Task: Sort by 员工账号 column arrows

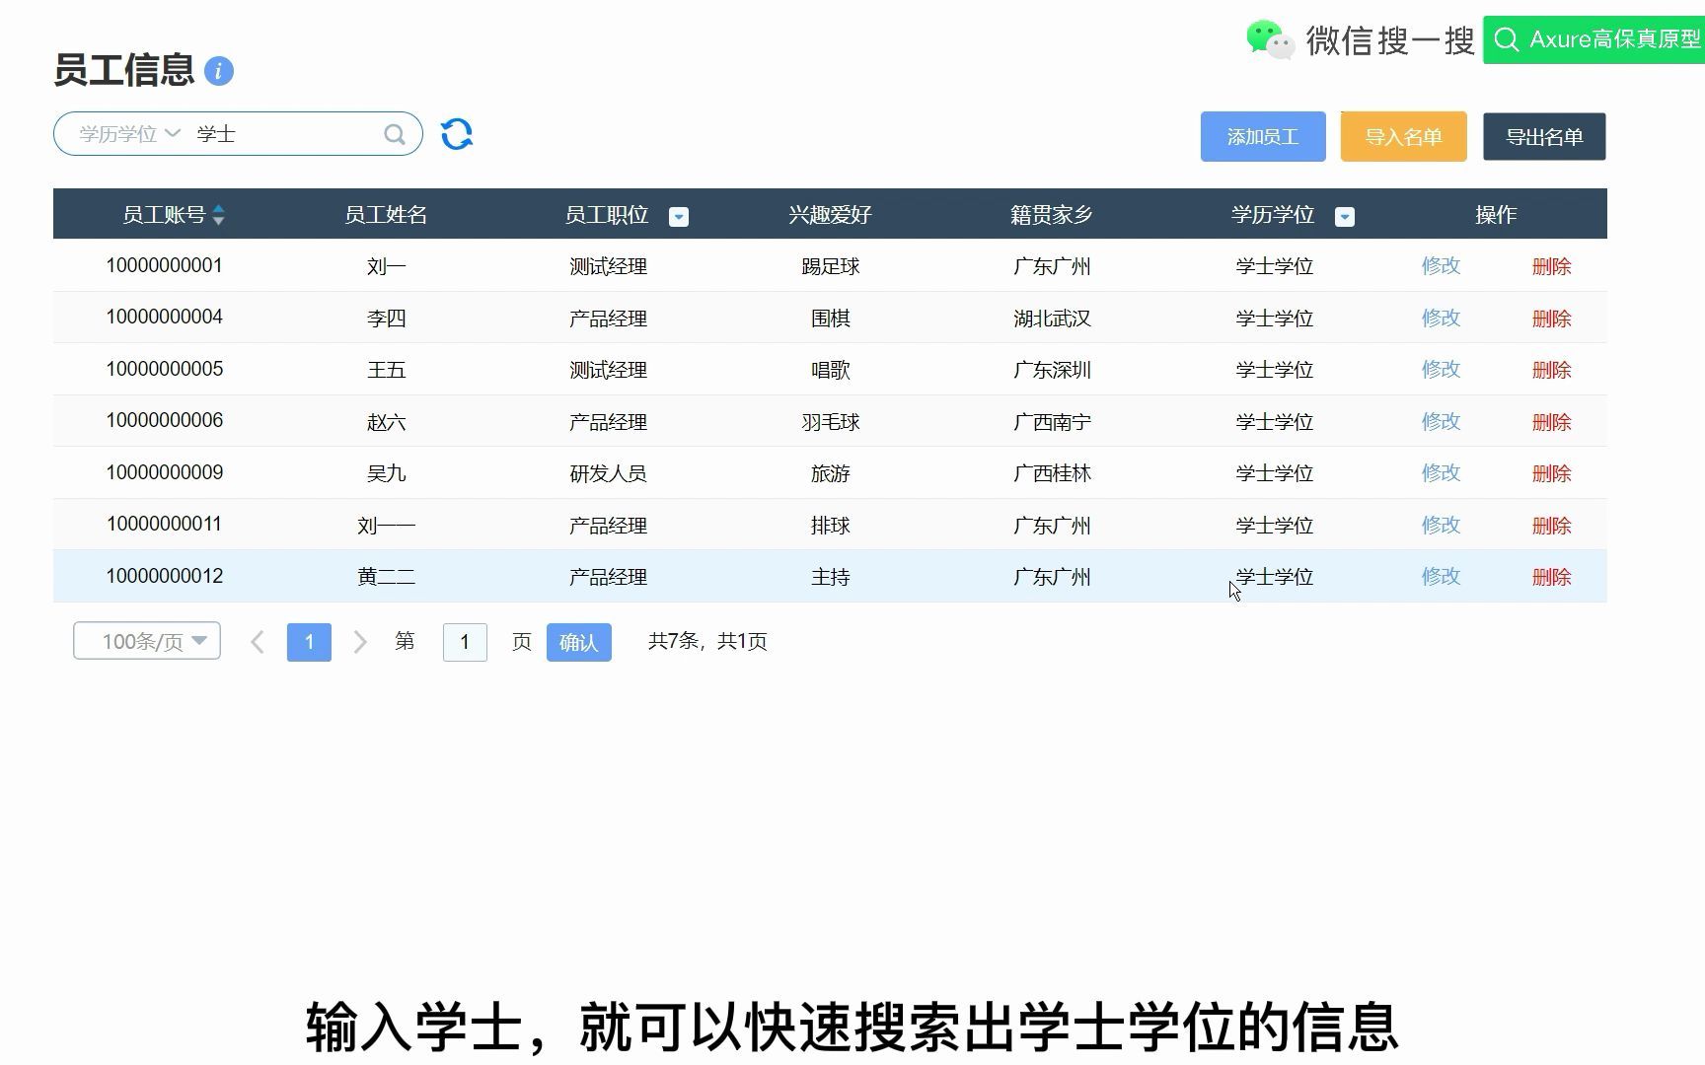Action: (219, 215)
